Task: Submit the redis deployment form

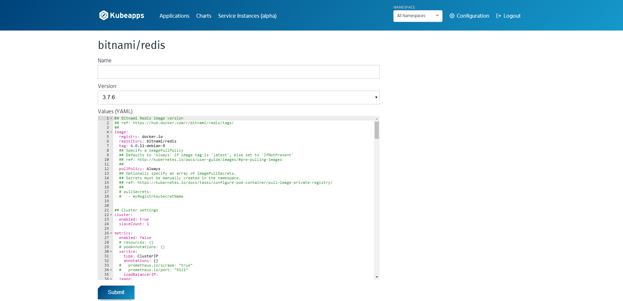Action: 116,292
